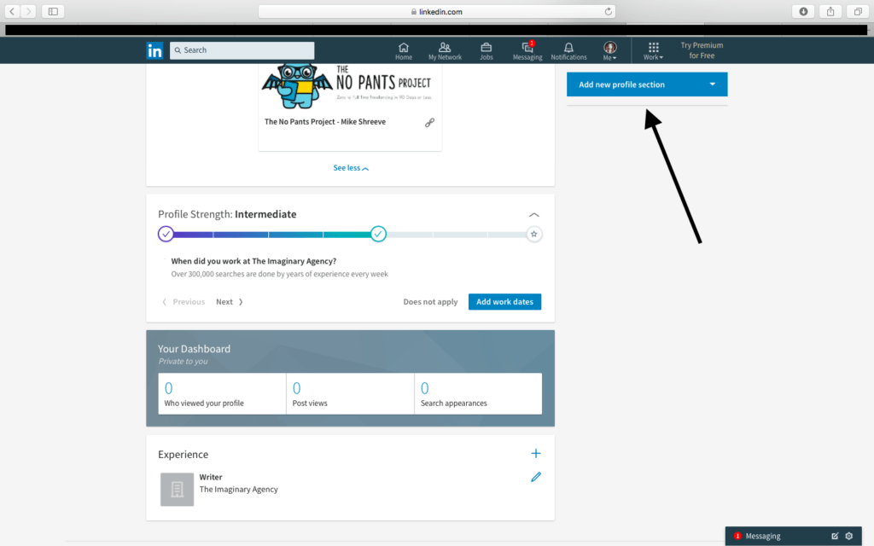Open My Network

pos(445,51)
